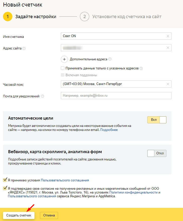Viewport: 183px width, 221px height.
Task: Click the Создать счетчик button
Action: [19, 215]
